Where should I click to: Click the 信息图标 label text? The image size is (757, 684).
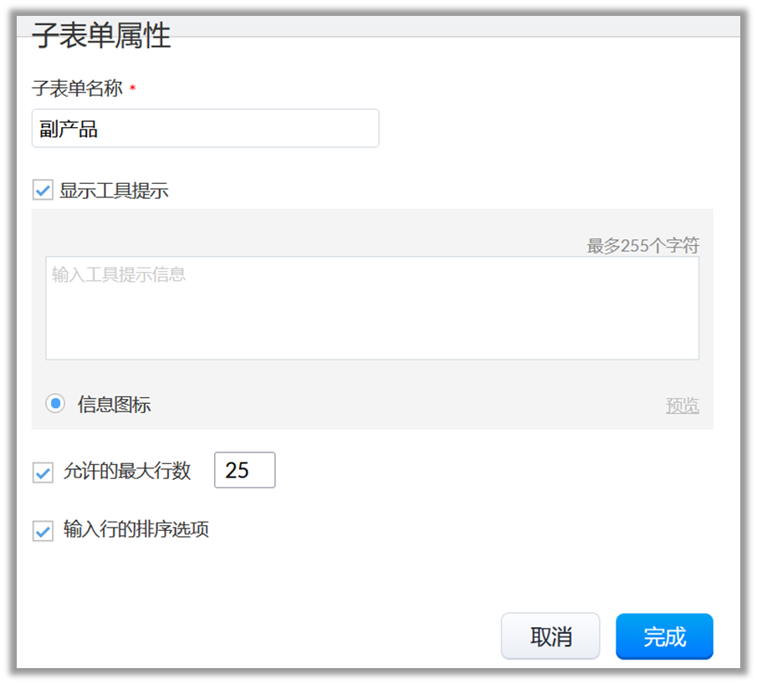pyautogui.click(x=114, y=406)
